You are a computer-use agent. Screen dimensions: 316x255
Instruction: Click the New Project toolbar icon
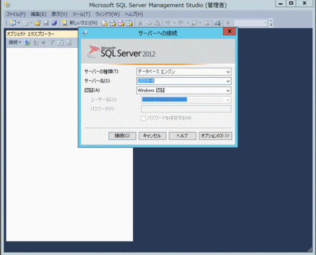[13, 23]
